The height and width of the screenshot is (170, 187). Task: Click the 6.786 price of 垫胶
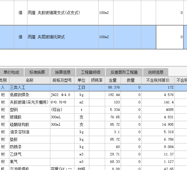tap(169, 139)
